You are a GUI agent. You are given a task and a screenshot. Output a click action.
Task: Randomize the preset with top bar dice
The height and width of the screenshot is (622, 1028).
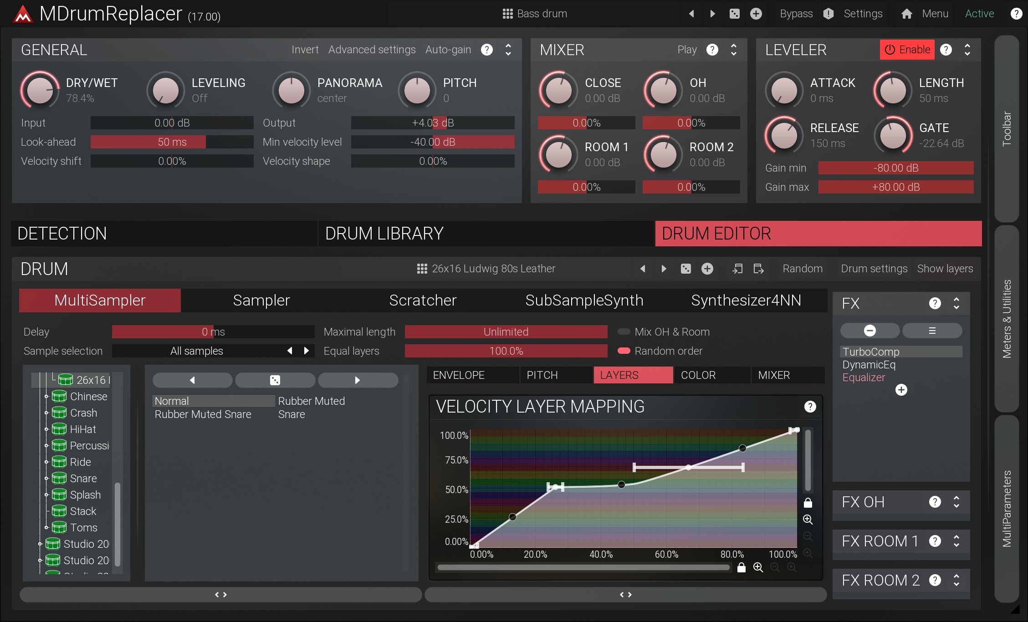[x=734, y=14]
